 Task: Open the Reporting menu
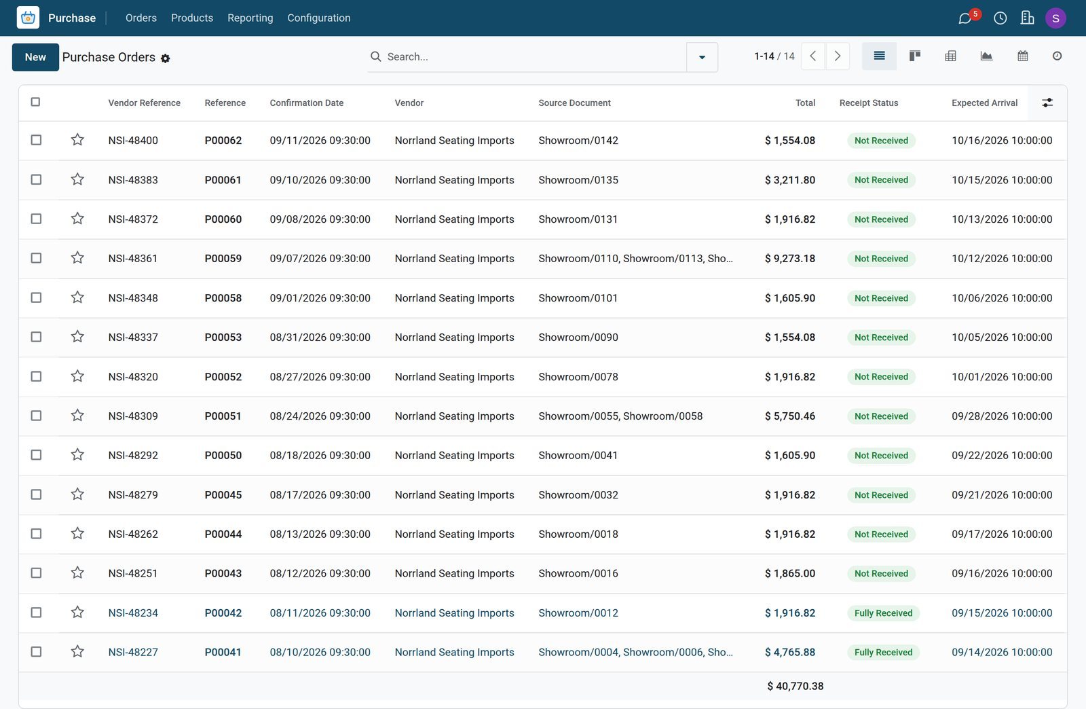[250, 18]
